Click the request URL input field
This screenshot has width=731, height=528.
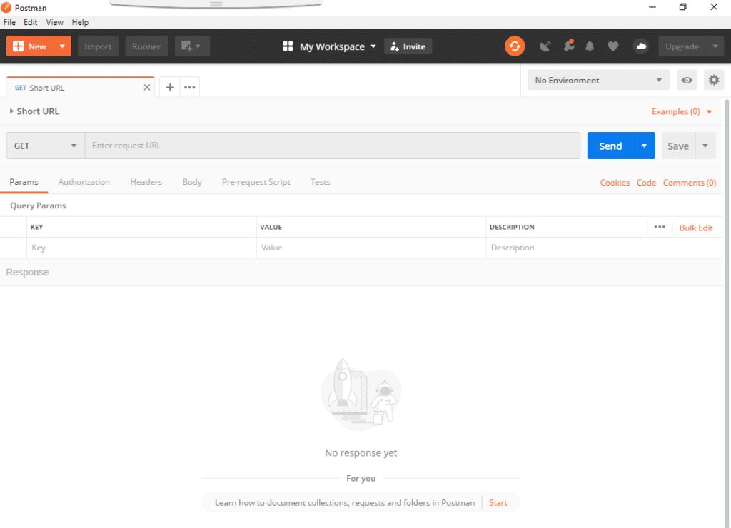click(x=286, y=145)
